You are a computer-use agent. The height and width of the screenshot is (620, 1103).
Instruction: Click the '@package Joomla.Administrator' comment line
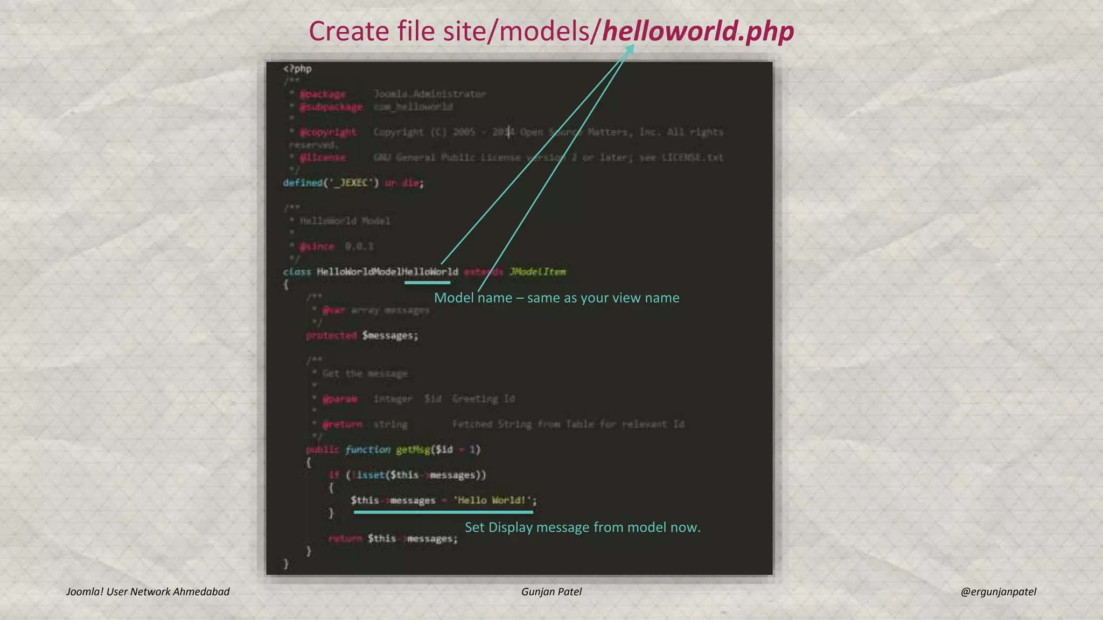pos(388,94)
